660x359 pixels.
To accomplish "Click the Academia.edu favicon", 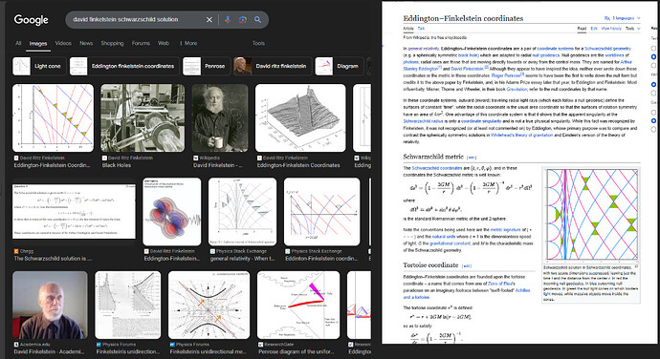I will pyautogui.click(x=16, y=345).
